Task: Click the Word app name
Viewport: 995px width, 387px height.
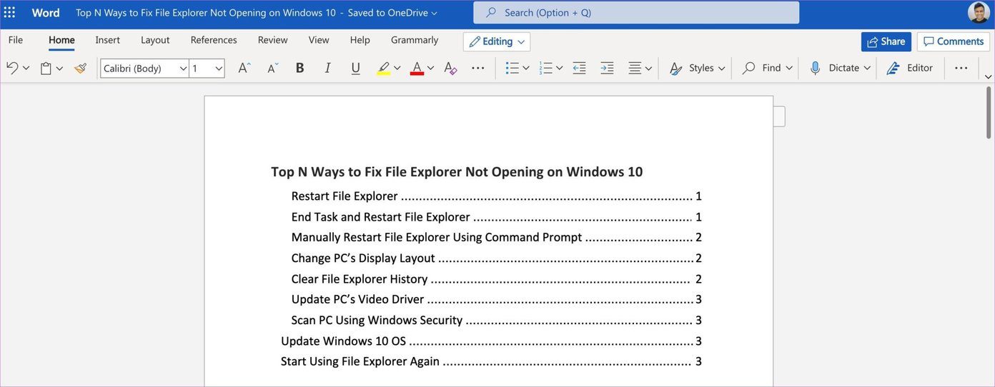Action: pyautogui.click(x=46, y=13)
